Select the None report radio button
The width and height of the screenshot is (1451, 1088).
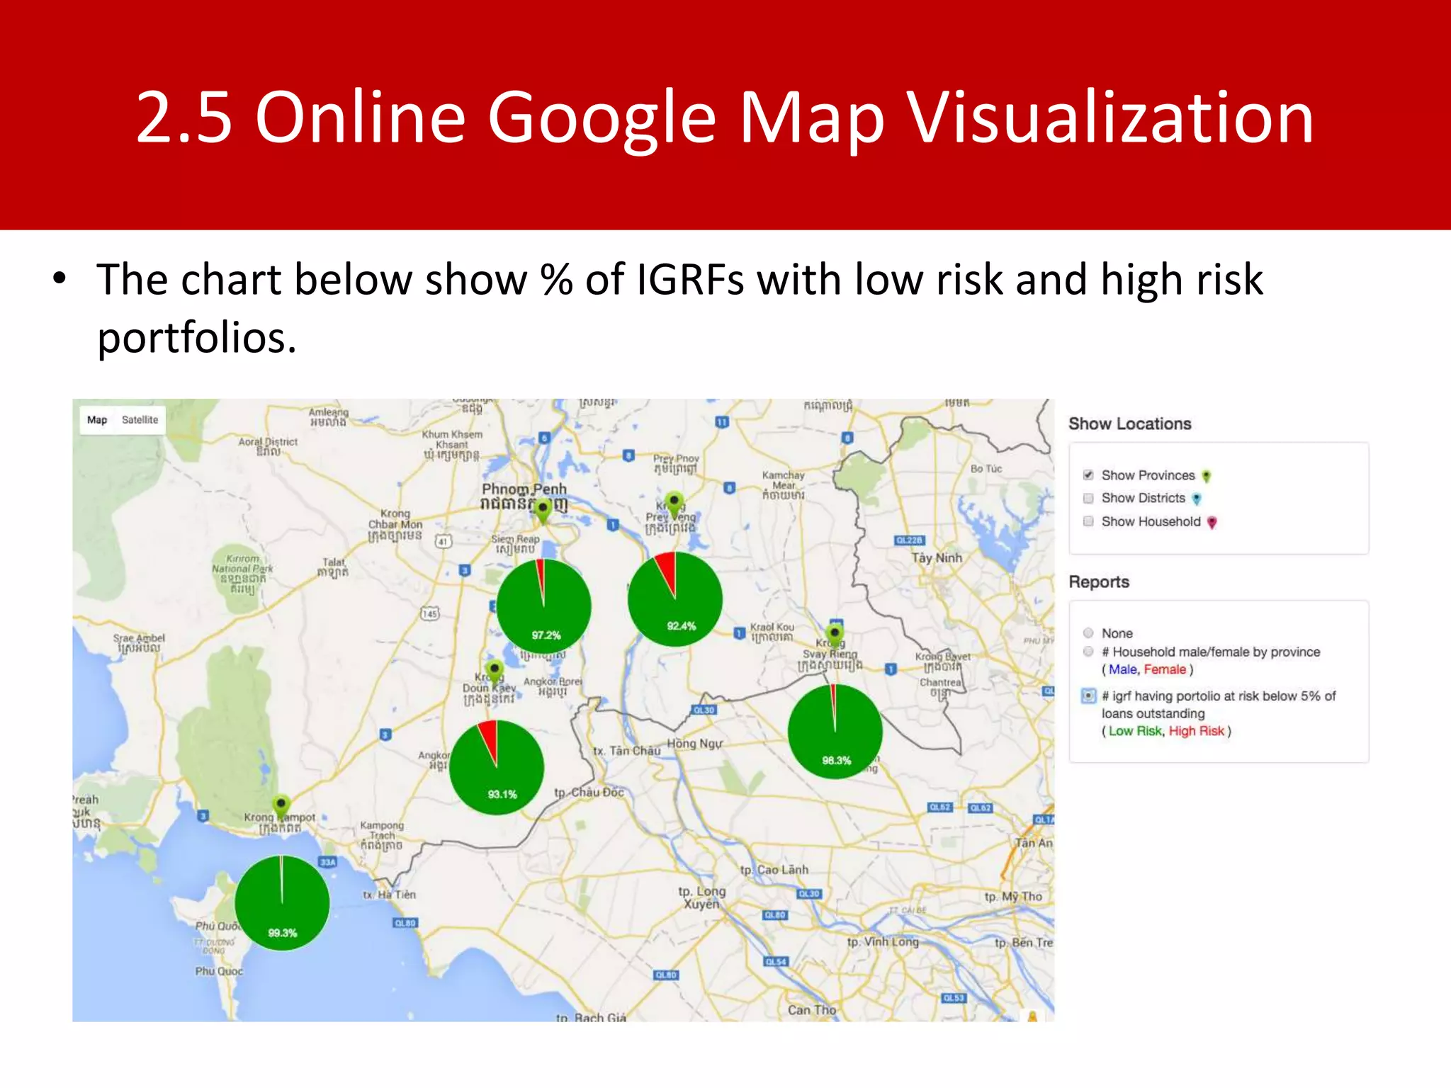pyautogui.click(x=1088, y=633)
